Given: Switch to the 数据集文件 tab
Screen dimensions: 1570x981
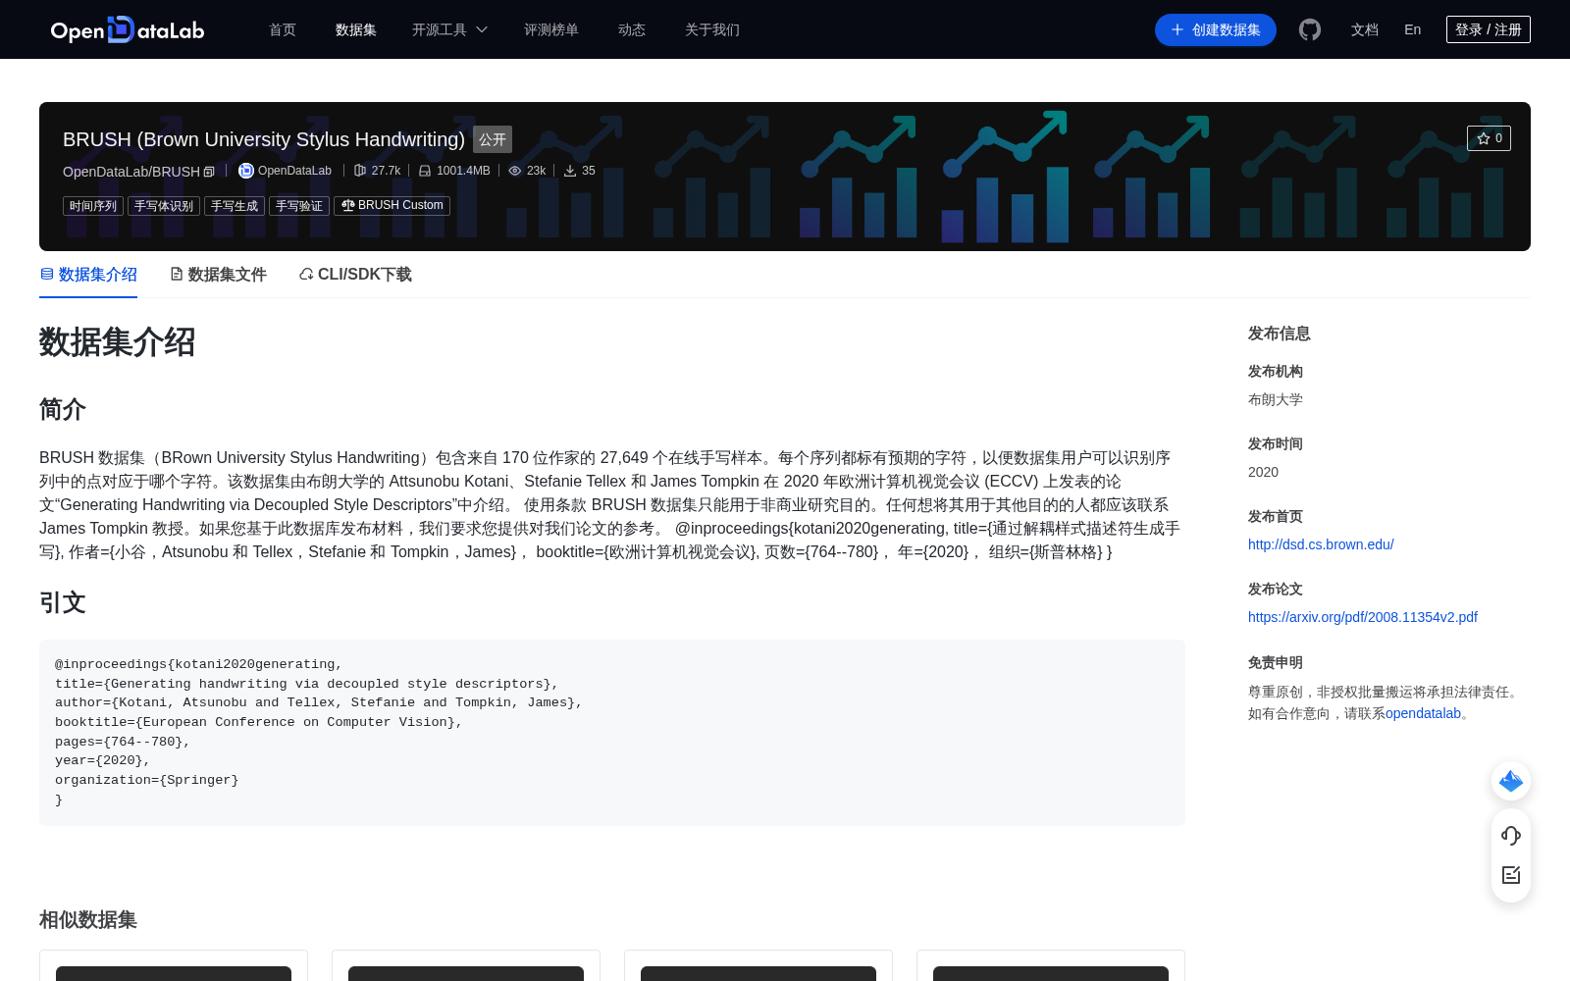Looking at the screenshot, I should (x=218, y=275).
